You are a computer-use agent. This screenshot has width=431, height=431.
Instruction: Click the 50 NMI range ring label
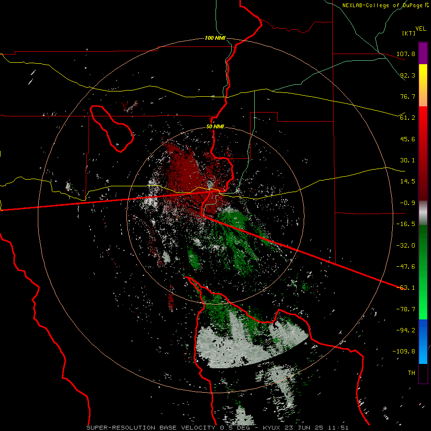[x=215, y=126]
